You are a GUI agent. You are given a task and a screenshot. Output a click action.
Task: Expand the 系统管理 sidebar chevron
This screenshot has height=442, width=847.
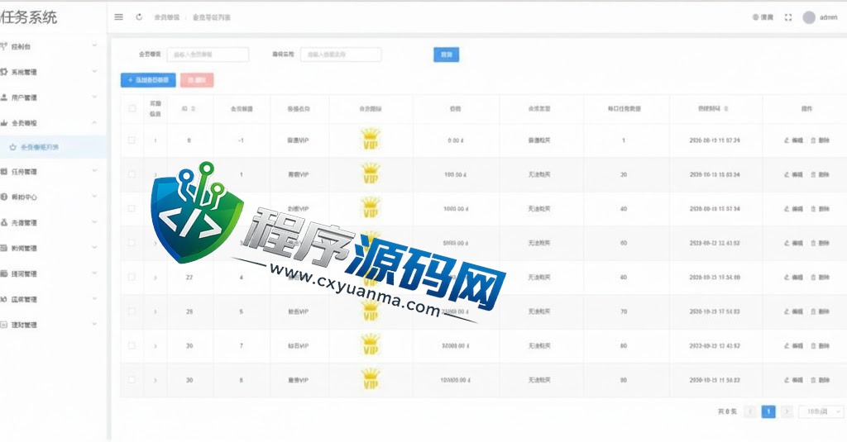(94, 71)
